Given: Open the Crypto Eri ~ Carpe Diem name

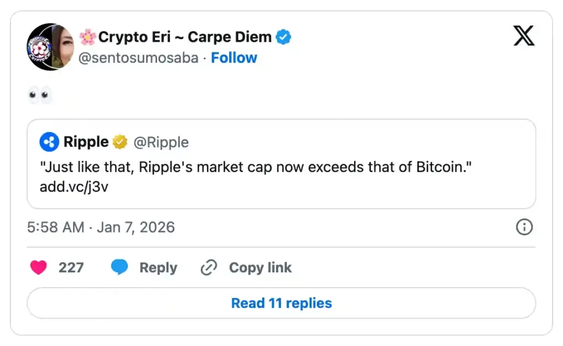Looking at the screenshot, I should pyautogui.click(x=185, y=37).
